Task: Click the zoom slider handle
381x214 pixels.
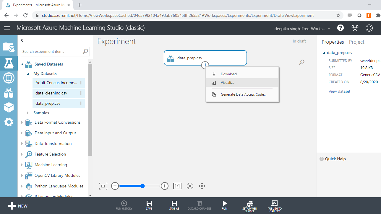Action: pyautogui.click(x=142, y=186)
